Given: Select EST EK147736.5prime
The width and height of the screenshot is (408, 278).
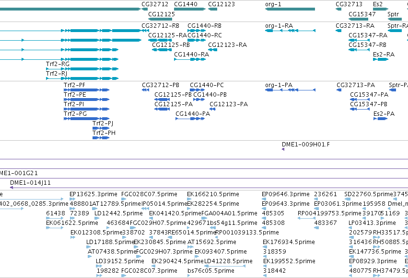Looking at the screenshot, I should [351, 256].
